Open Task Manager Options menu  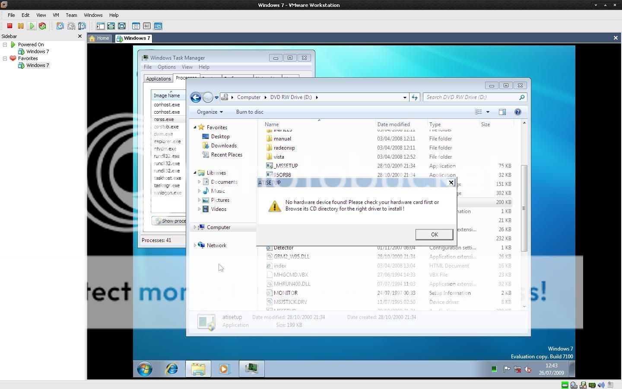click(x=166, y=67)
